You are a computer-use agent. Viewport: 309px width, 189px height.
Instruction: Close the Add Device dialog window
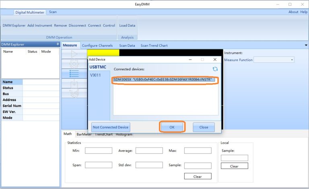click(x=216, y=59)
